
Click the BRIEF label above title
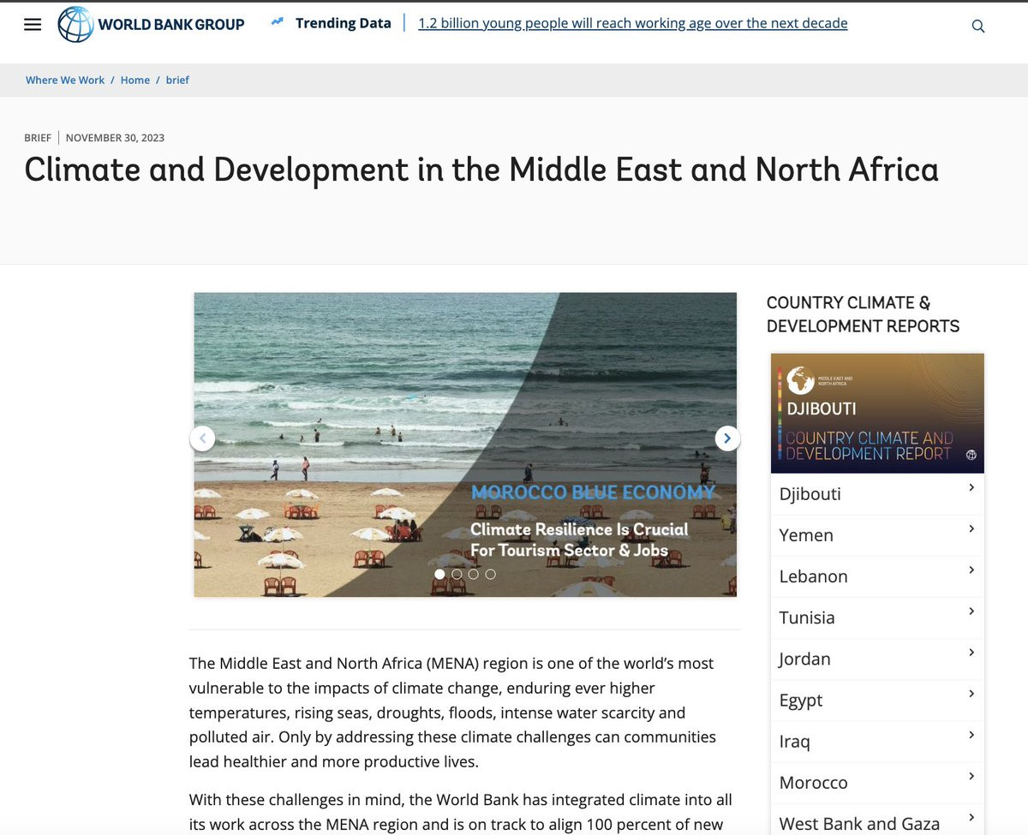point(38,138)
